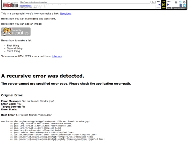This screenshot has width=188, height=141.
Task: Click the 'Second thing' list item
Action: pos(15,48)
